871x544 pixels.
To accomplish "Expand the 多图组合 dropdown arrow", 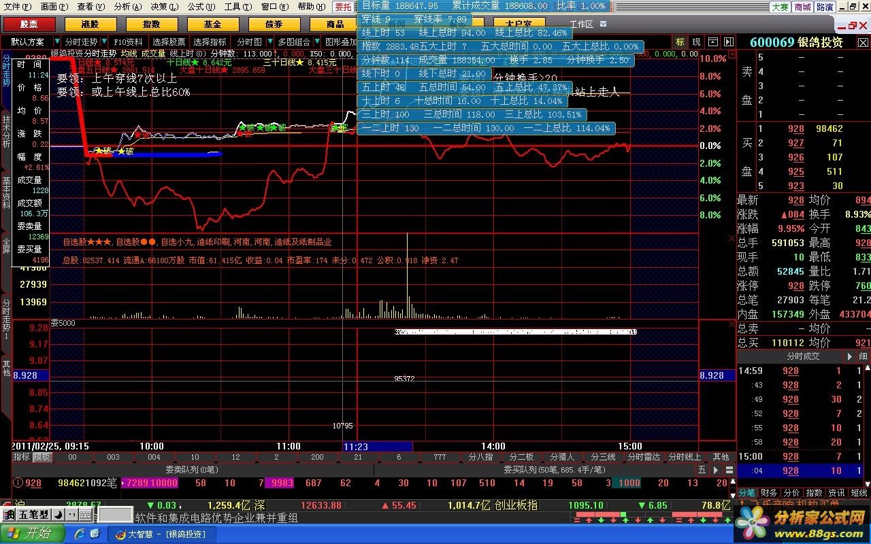I will click(316, 41).
